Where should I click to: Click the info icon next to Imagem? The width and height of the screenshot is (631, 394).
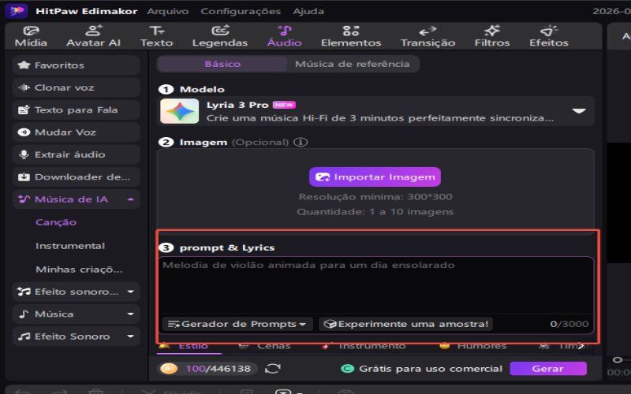pyautogui.click(x=301, y=143)
